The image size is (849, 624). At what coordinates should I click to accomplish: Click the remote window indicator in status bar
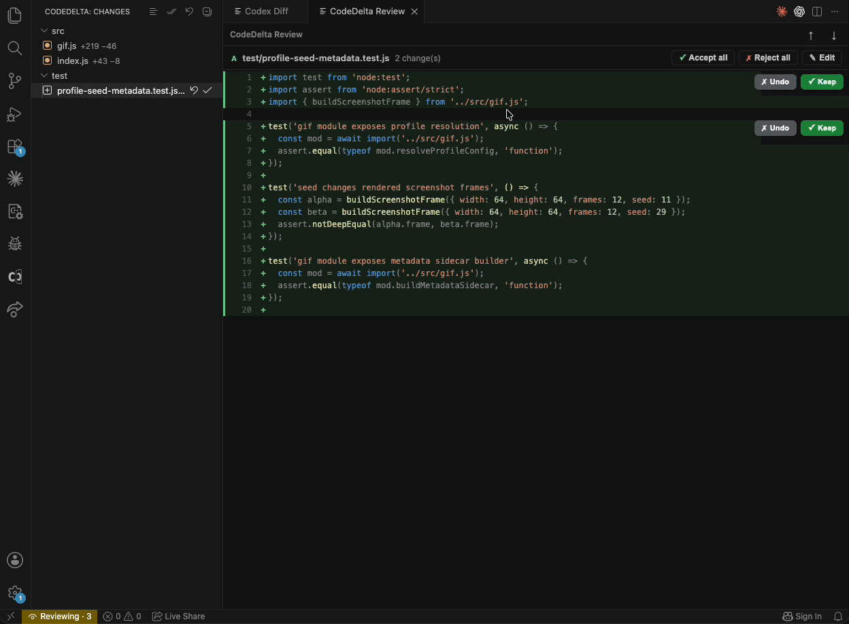[11, 617]
